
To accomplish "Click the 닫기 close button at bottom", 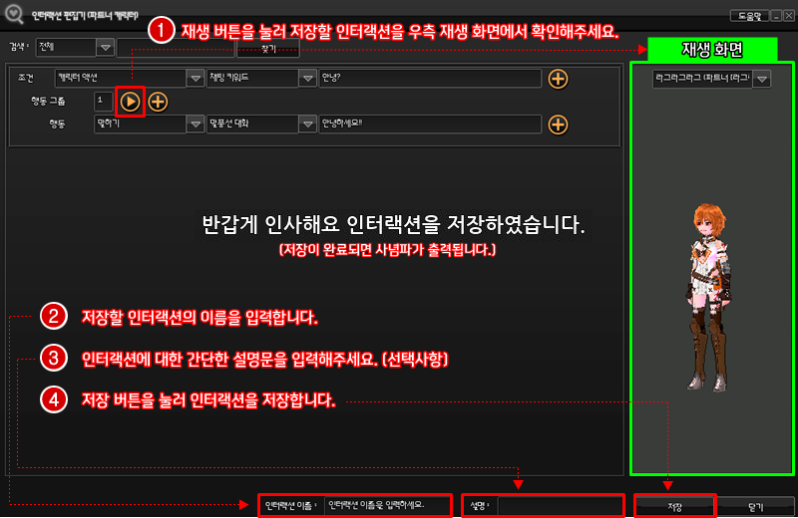I will (x=755, y=506).
